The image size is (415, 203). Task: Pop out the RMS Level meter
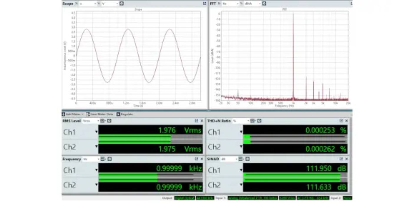click(197, 121)
